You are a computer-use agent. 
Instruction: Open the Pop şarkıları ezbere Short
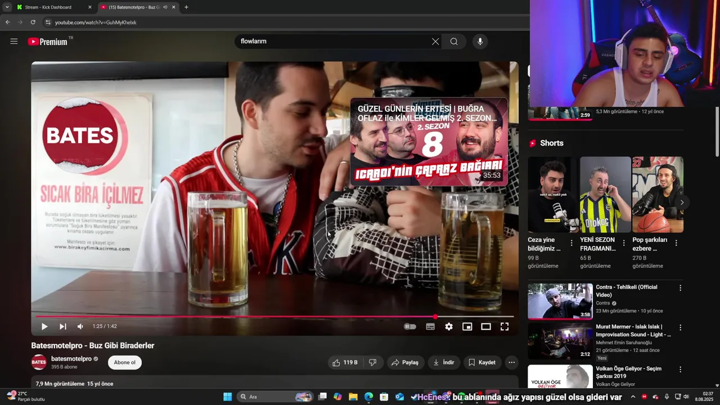[658, 195]
